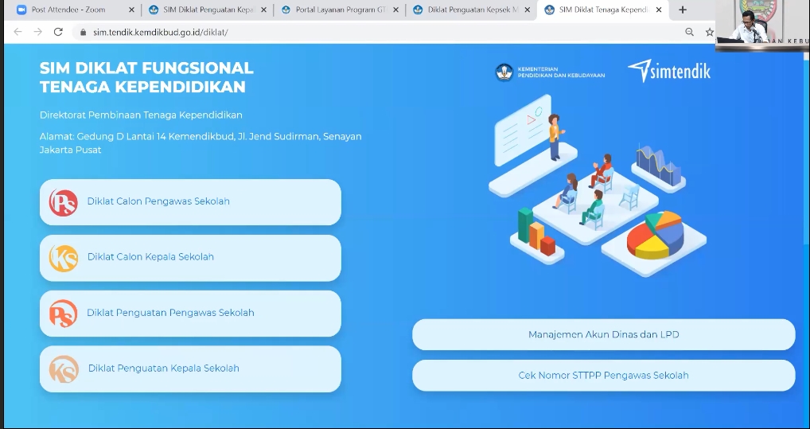Click the orange PS Penguatan Pengawas icon
Viewport: 810px width, 429px height.
click(x=63, y=314)
